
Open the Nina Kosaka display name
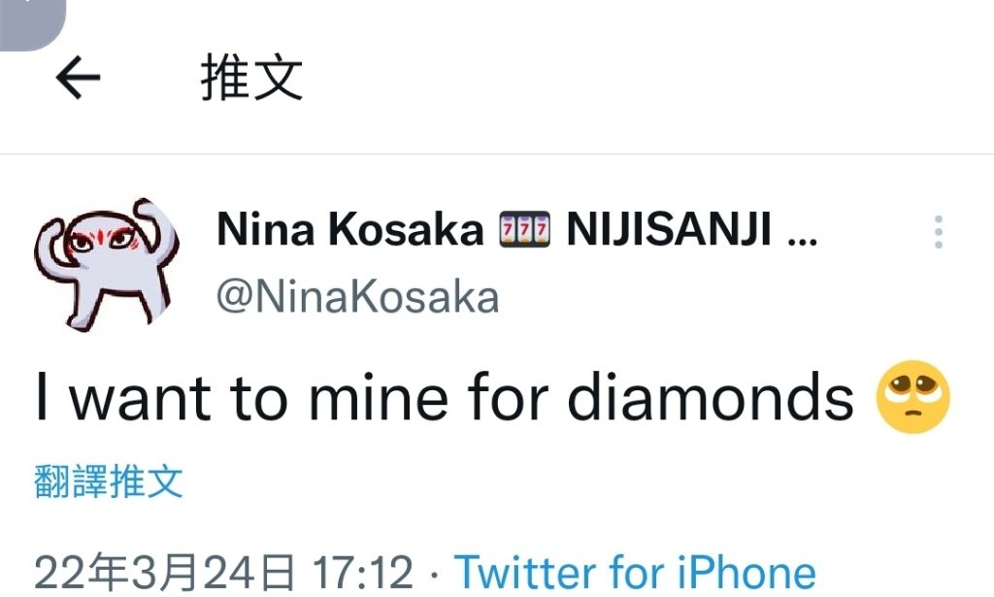coord(349,229)
